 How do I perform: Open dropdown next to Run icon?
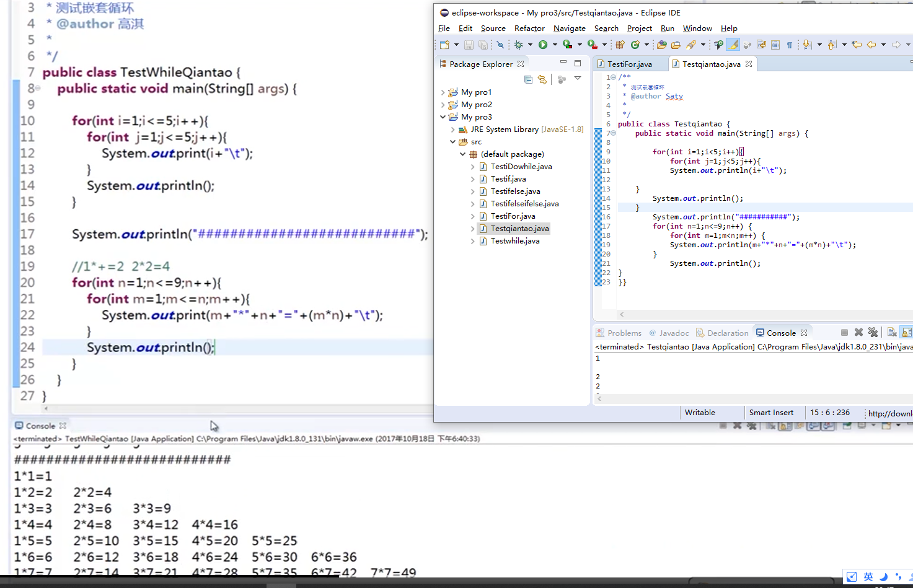pos(555,45)
